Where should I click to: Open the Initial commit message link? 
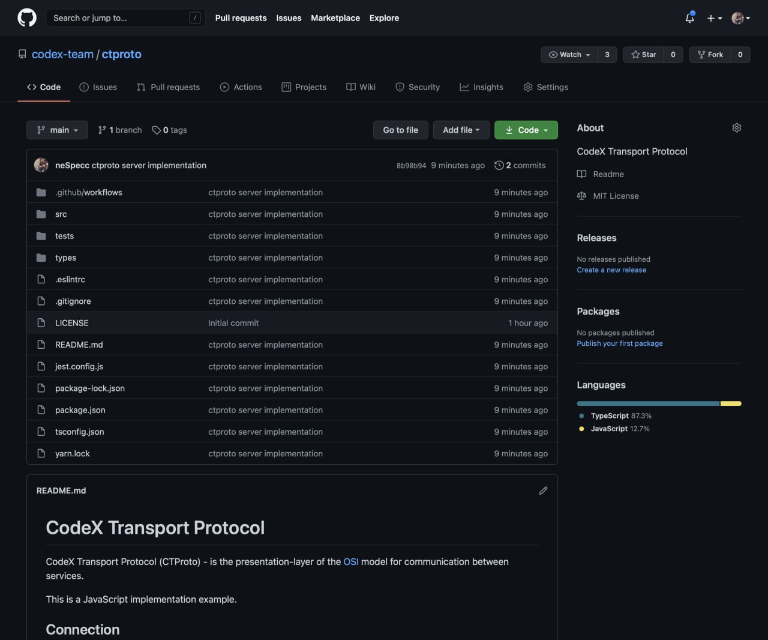click(x=233, y=323)
